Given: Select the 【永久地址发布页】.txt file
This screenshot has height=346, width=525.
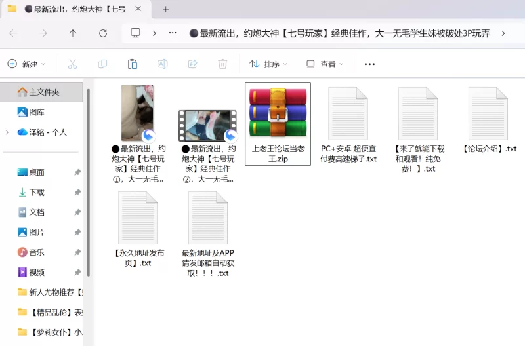Looking at the screenshot, I should pos(138,229).
